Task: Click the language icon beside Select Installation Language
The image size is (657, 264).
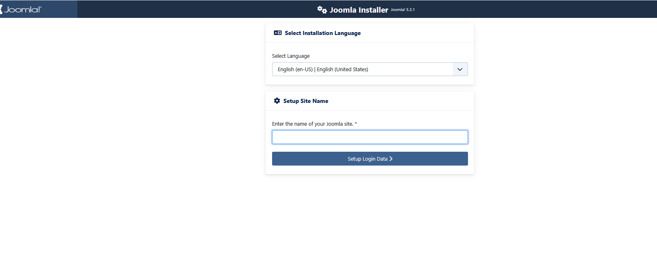Action: click(x=278, y=33)
